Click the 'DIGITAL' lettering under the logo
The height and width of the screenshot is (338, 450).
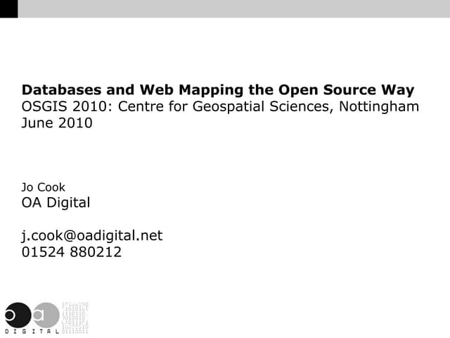point(32,332)
